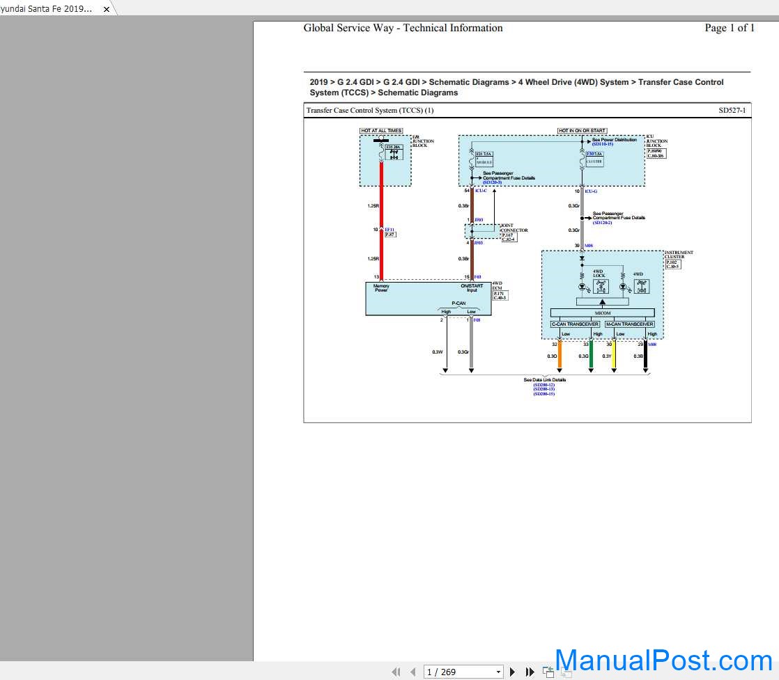Click the HOT AT ALL TIMES label

point(381,131)
